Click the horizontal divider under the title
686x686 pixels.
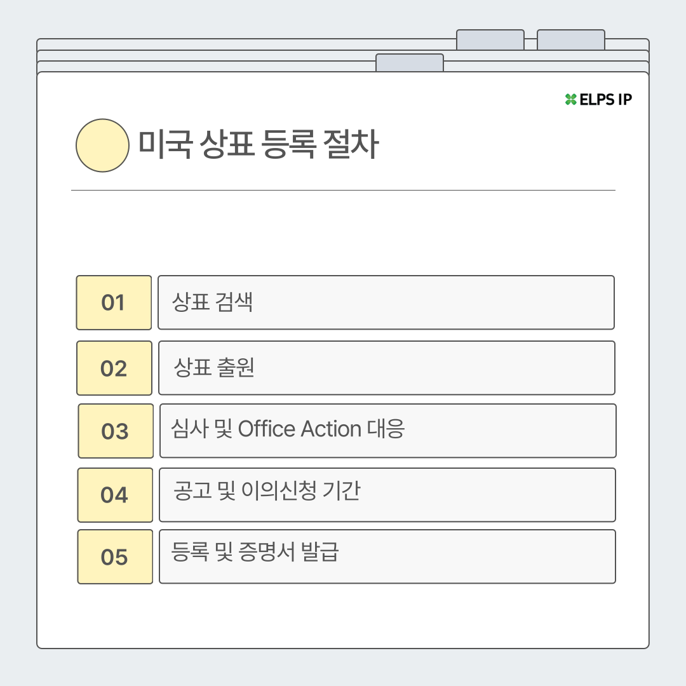click(x=343, y=191)
